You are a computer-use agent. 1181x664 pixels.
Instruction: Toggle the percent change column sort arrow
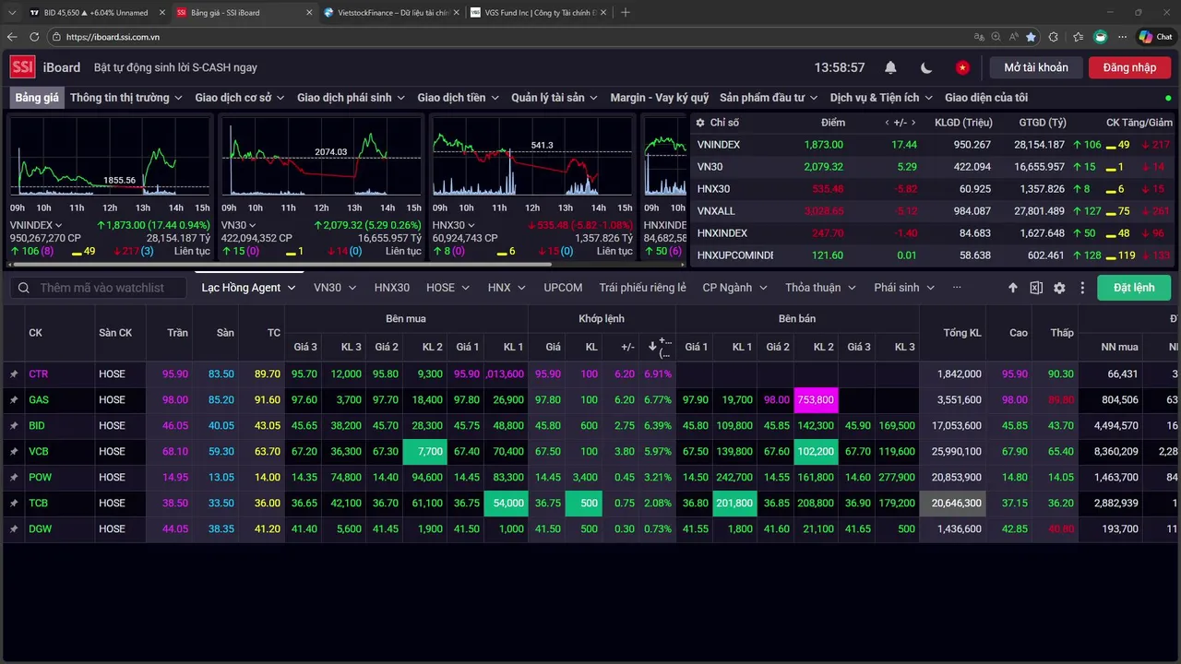(x=652, y=347)
